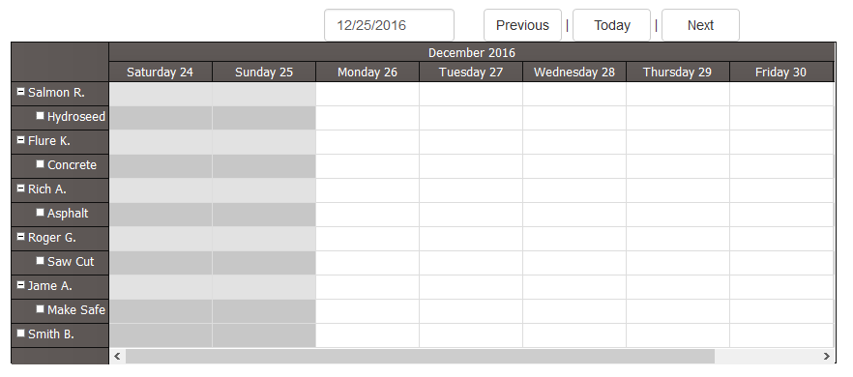Image resolution: width=853 pixels, height=377 pixels.
Task: Click the square icon beside Hydroseed
Action: [x=40, y=115]
